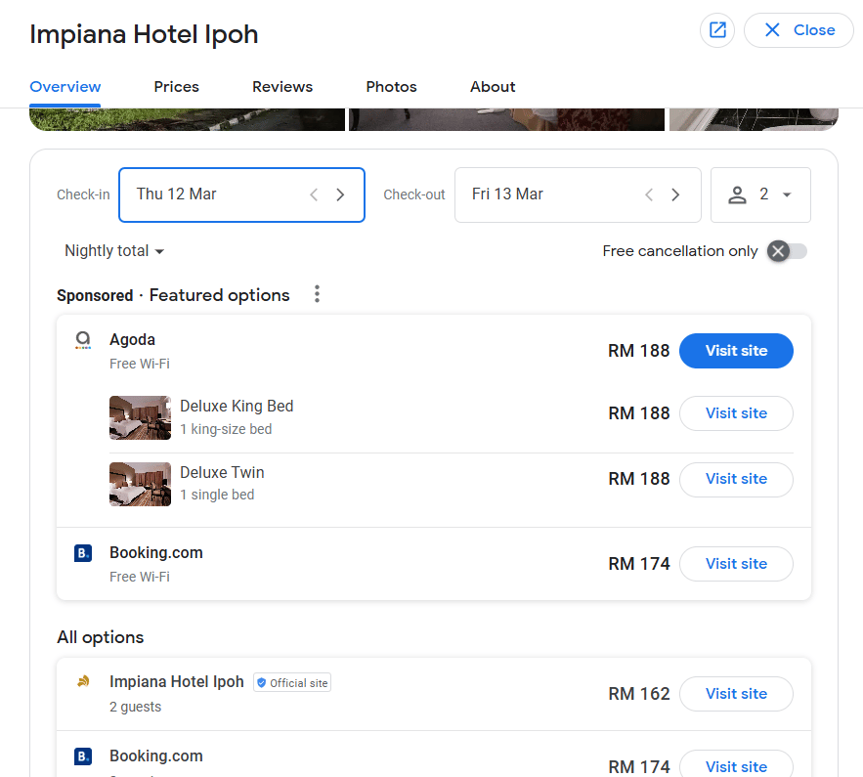Open three-dot menu beside Featured options

(x=317, y=294)
